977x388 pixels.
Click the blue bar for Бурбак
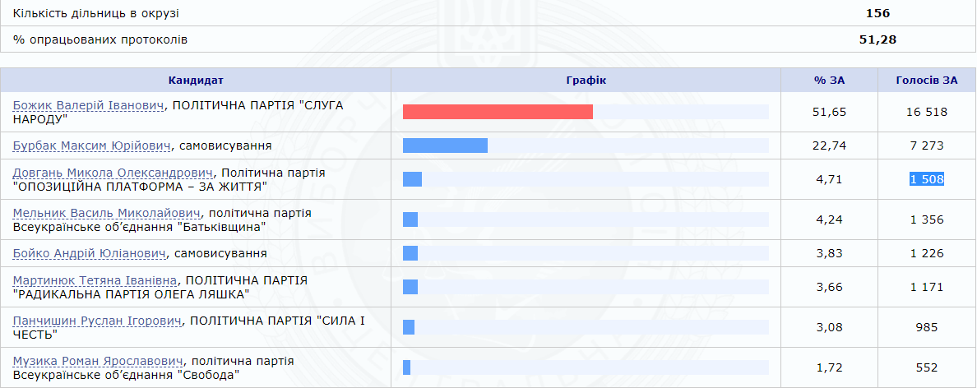(445, 145)
